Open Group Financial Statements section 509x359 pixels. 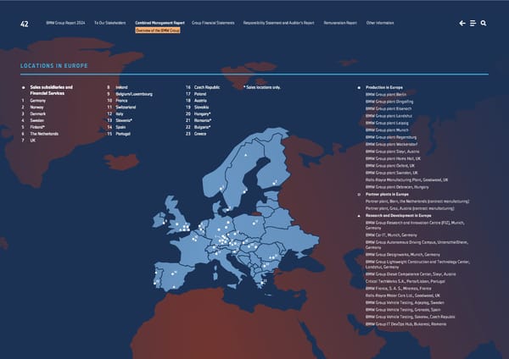click(x=213, y=23)
